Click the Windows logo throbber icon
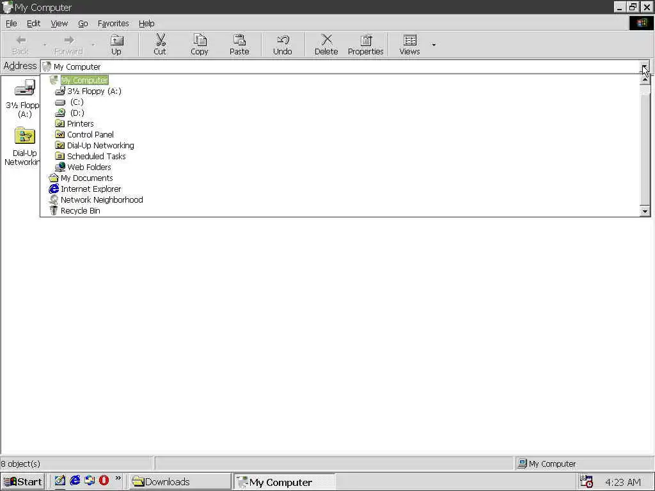The image size is (655, 491). coord(641,23)
